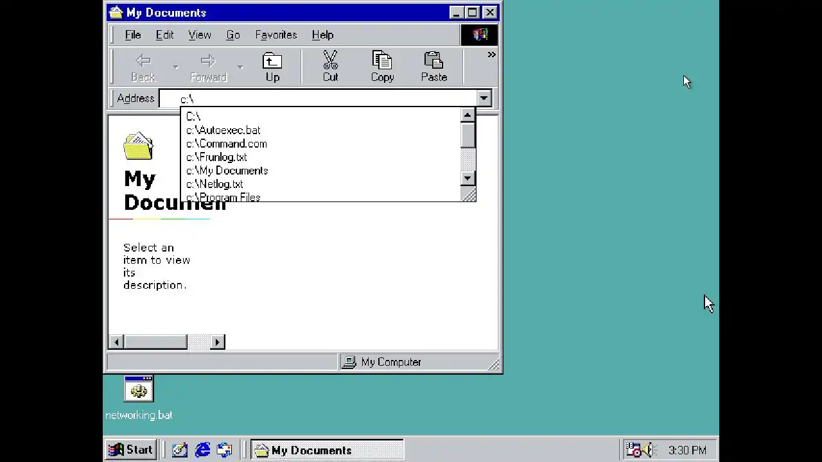Click the horizontal scrollbar thumb
Screen dimensions: 822x462
155,342
